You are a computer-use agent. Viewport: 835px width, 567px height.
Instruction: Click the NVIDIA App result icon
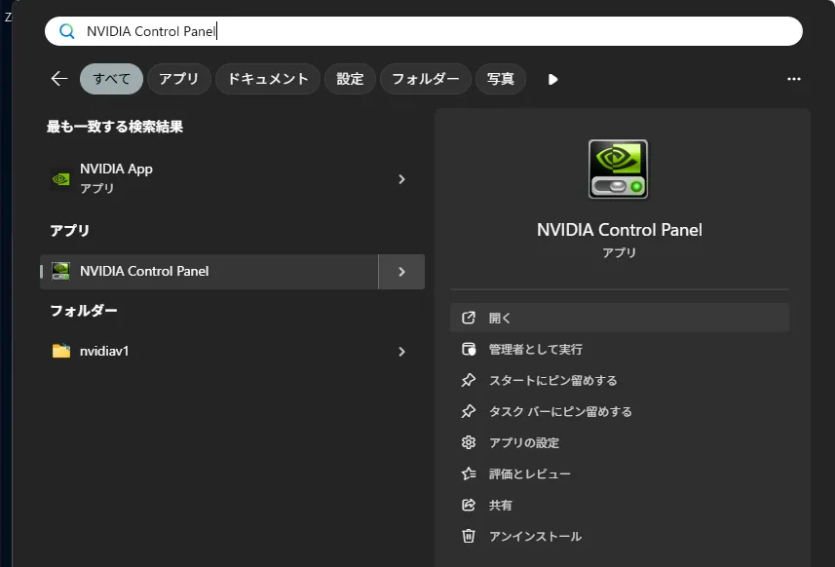tap(60, 179)
